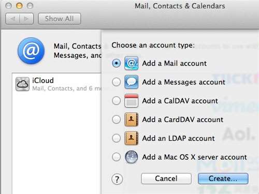This screenshot has width=259, height=194.
Task: Click the large blue @ preference pane icon
Action: [x=31, y=51]
